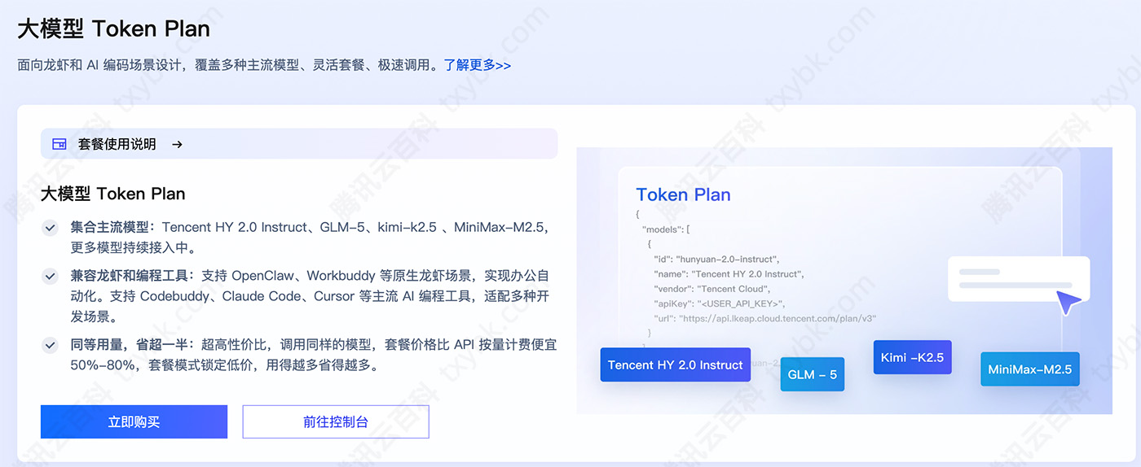This screenshot has width=1141, height=467.
Task: Click check icon beside 兼容龙虾和编程工具
Action: (x=51, y=276)
